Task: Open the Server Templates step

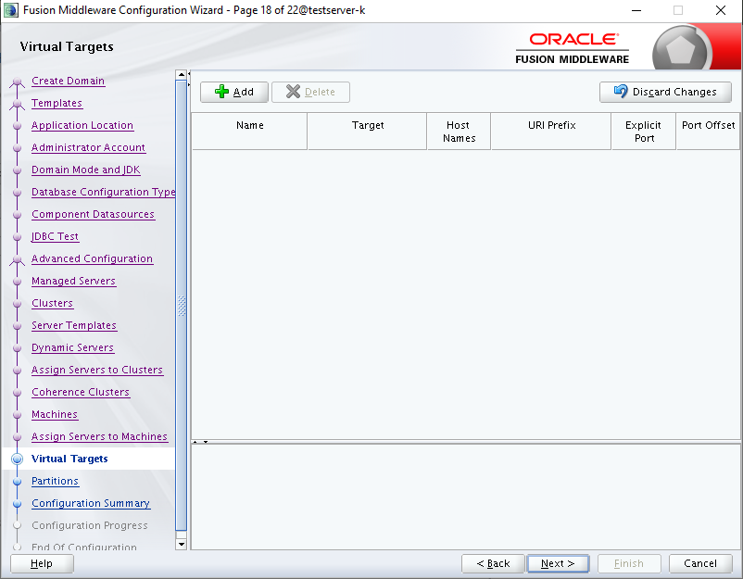Action: click(74, 326)
